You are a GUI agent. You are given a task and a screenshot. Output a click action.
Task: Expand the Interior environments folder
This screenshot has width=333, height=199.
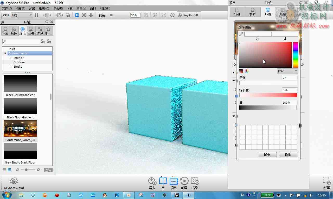(x=11, y=58)
